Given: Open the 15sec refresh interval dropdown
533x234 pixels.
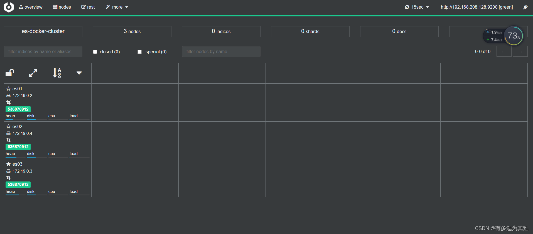Looking at the screenshot, I should pyautogui.click(x=417, y=7).
